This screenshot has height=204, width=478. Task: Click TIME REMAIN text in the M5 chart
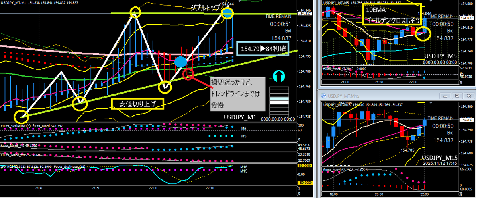(x=441, y=17)
